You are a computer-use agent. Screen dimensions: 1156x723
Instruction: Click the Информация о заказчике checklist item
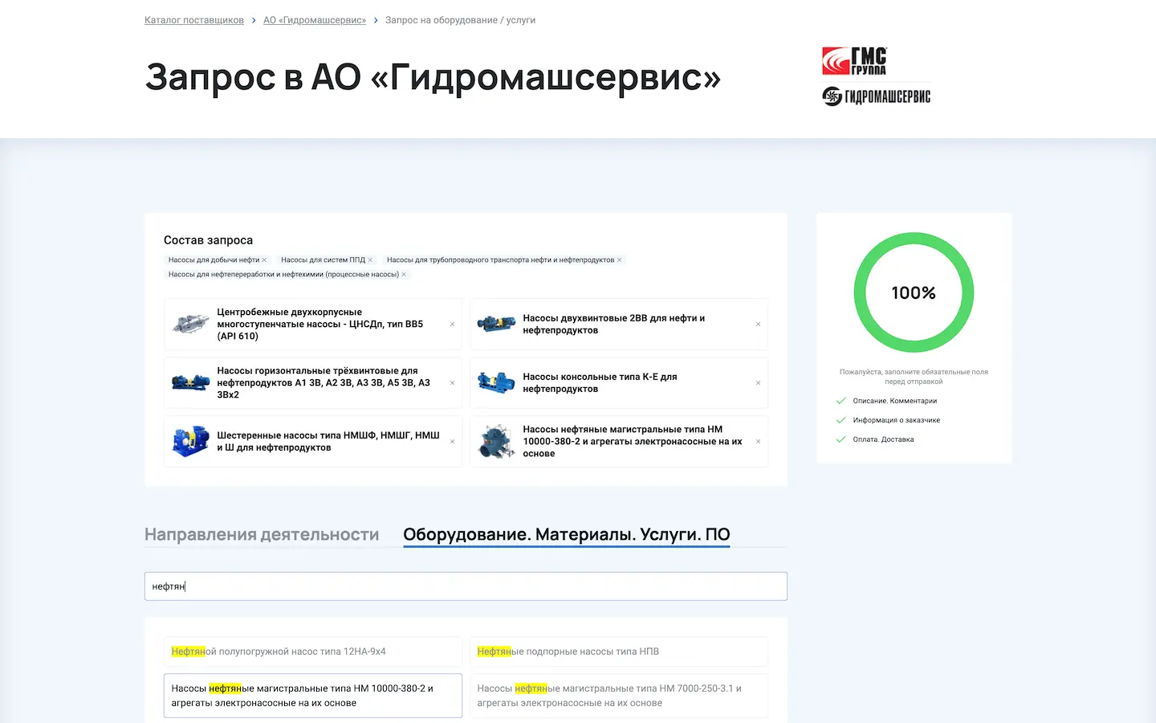click(x=897, y=420)
